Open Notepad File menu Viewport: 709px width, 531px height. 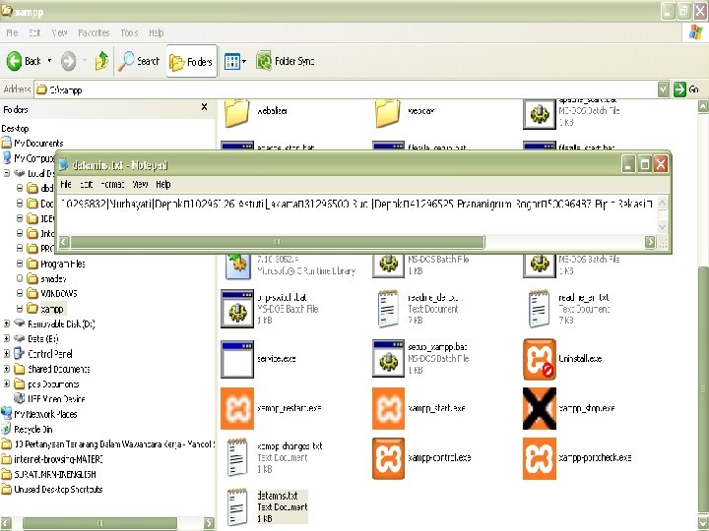pos(66,184)
